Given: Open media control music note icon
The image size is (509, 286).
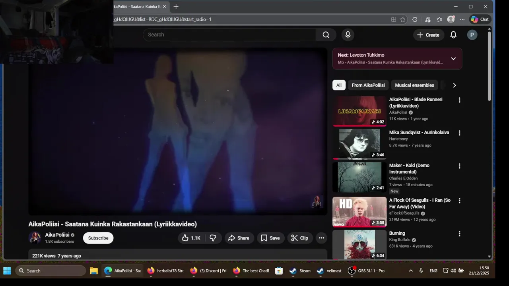Looking at the screenshot, I should coord(427,19).
